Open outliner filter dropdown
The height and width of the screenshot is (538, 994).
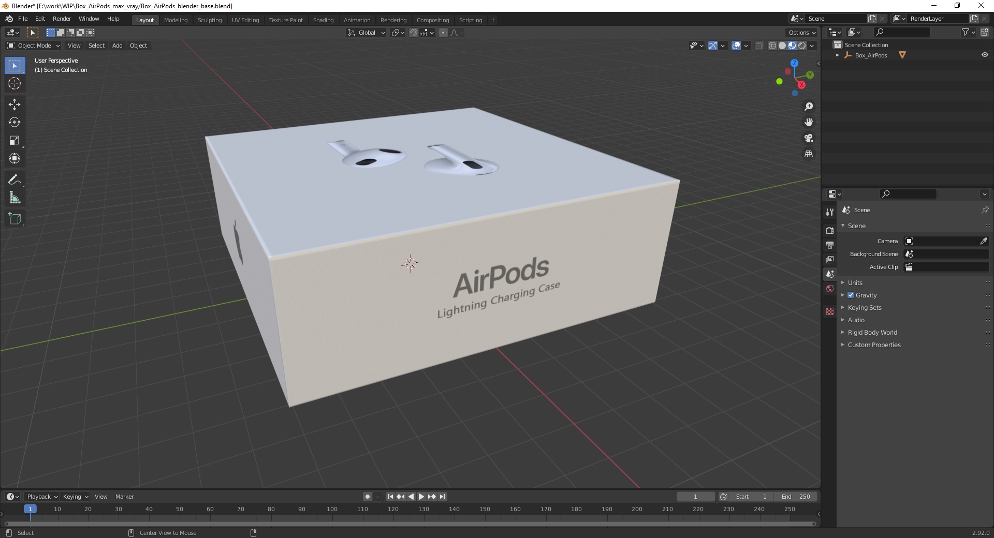968,32
